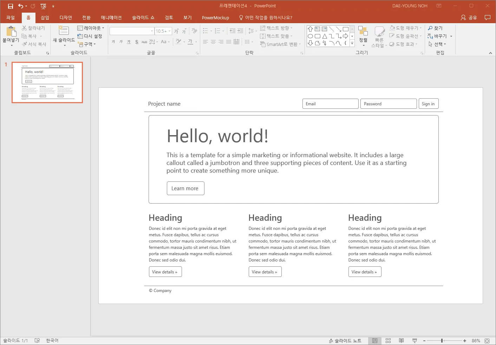Screen dimensions: 496x345
Task: Toggle slide notes (슬라이드 노트) pane
Action: (345, 341)
